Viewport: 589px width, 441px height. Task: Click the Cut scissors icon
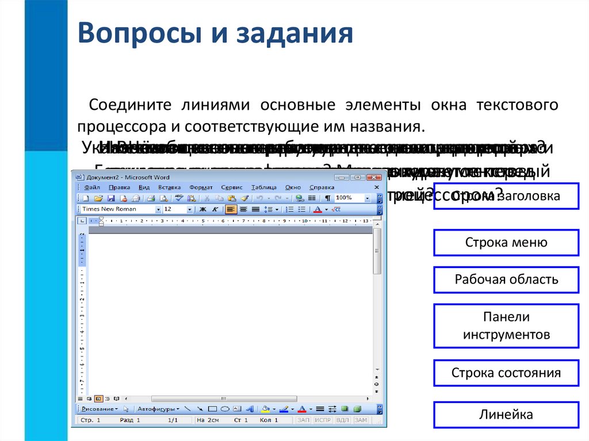pyautogui.click(x=206, y=198)
